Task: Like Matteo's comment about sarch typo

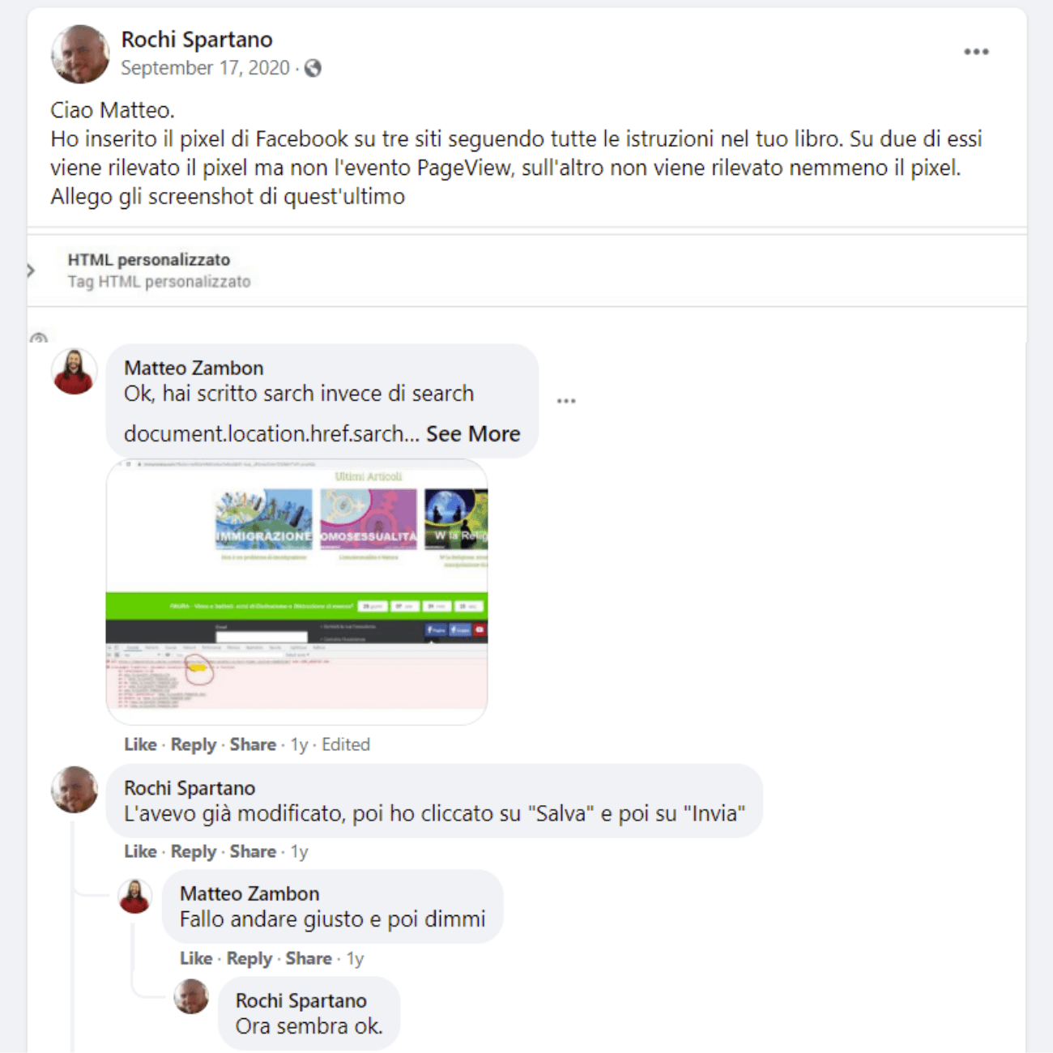Action: click(x=140, y=744)
